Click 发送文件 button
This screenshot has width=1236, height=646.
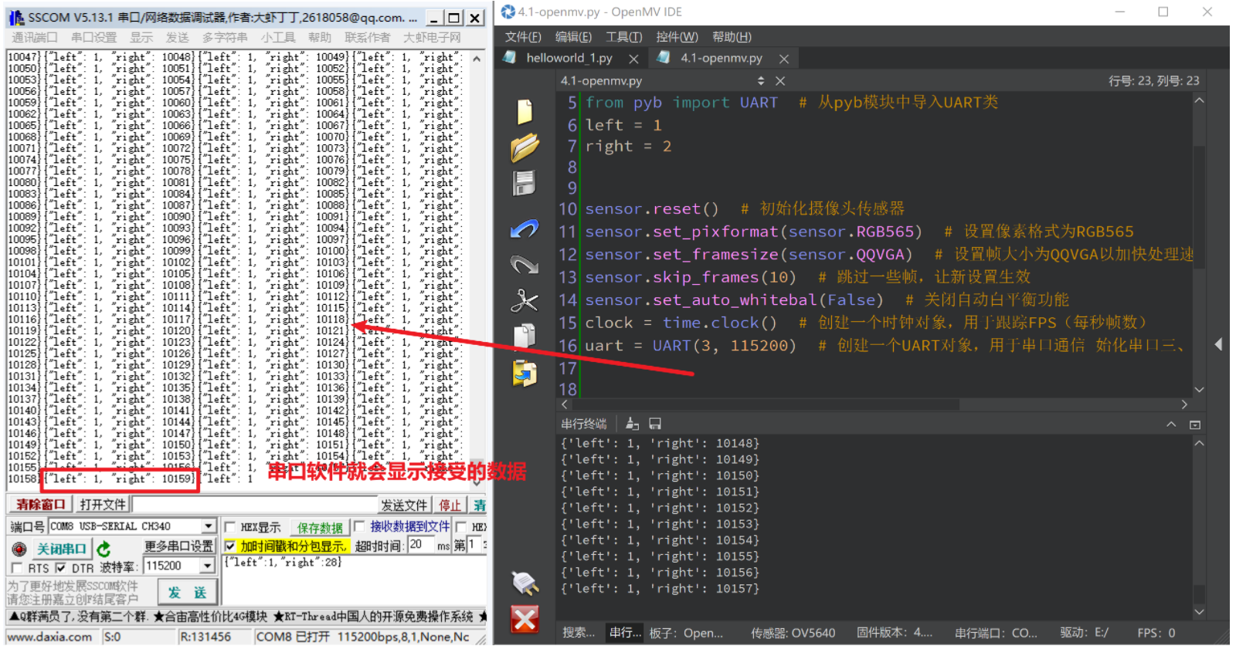(x=403, y=505)
